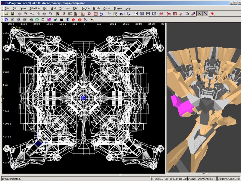The height and width of the screenshot is (181, 241).
Task: Activate the Clipper tool
Action: [102, 14]
